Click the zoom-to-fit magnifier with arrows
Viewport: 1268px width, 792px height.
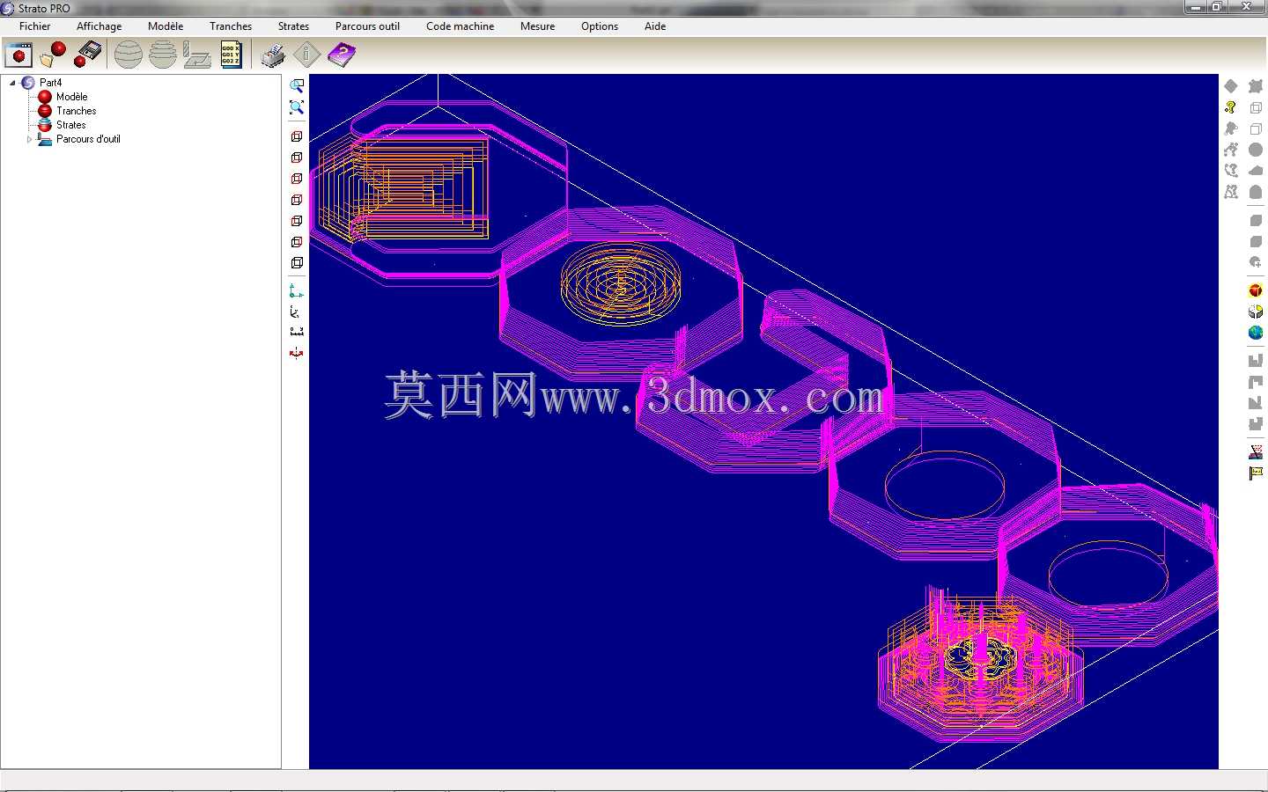[x=297, y=107]
